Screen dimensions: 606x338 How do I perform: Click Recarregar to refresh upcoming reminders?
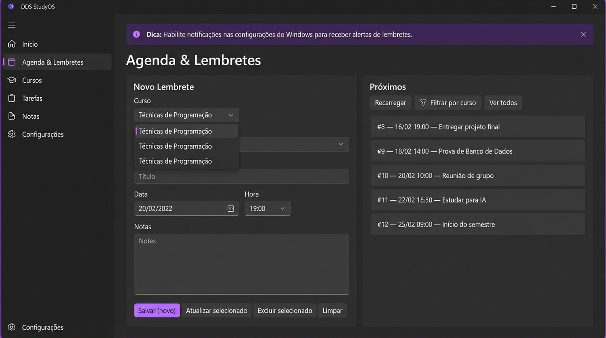390,103
